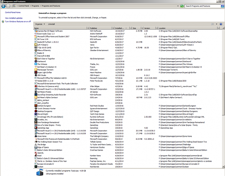Click the Don't Starve Together icon
This screenshot has height=176, width=225.
(36, 58)
